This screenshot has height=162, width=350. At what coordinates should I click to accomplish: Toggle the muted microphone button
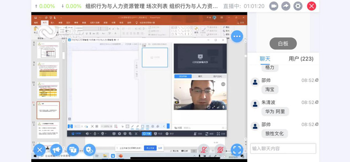pyautogui.click(x=204, y=150)
